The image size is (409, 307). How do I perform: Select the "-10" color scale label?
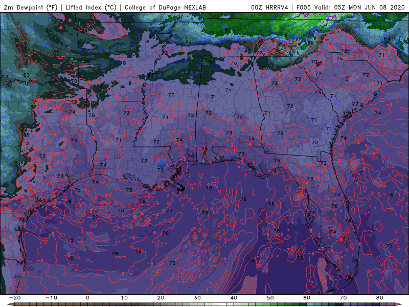point(51,298)
